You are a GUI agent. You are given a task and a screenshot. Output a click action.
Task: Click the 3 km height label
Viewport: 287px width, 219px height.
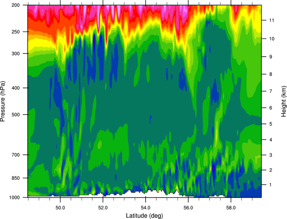[271, 155]
